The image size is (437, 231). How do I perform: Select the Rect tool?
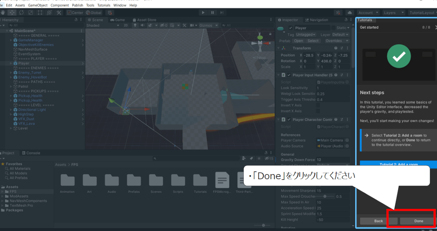[40, 13]
